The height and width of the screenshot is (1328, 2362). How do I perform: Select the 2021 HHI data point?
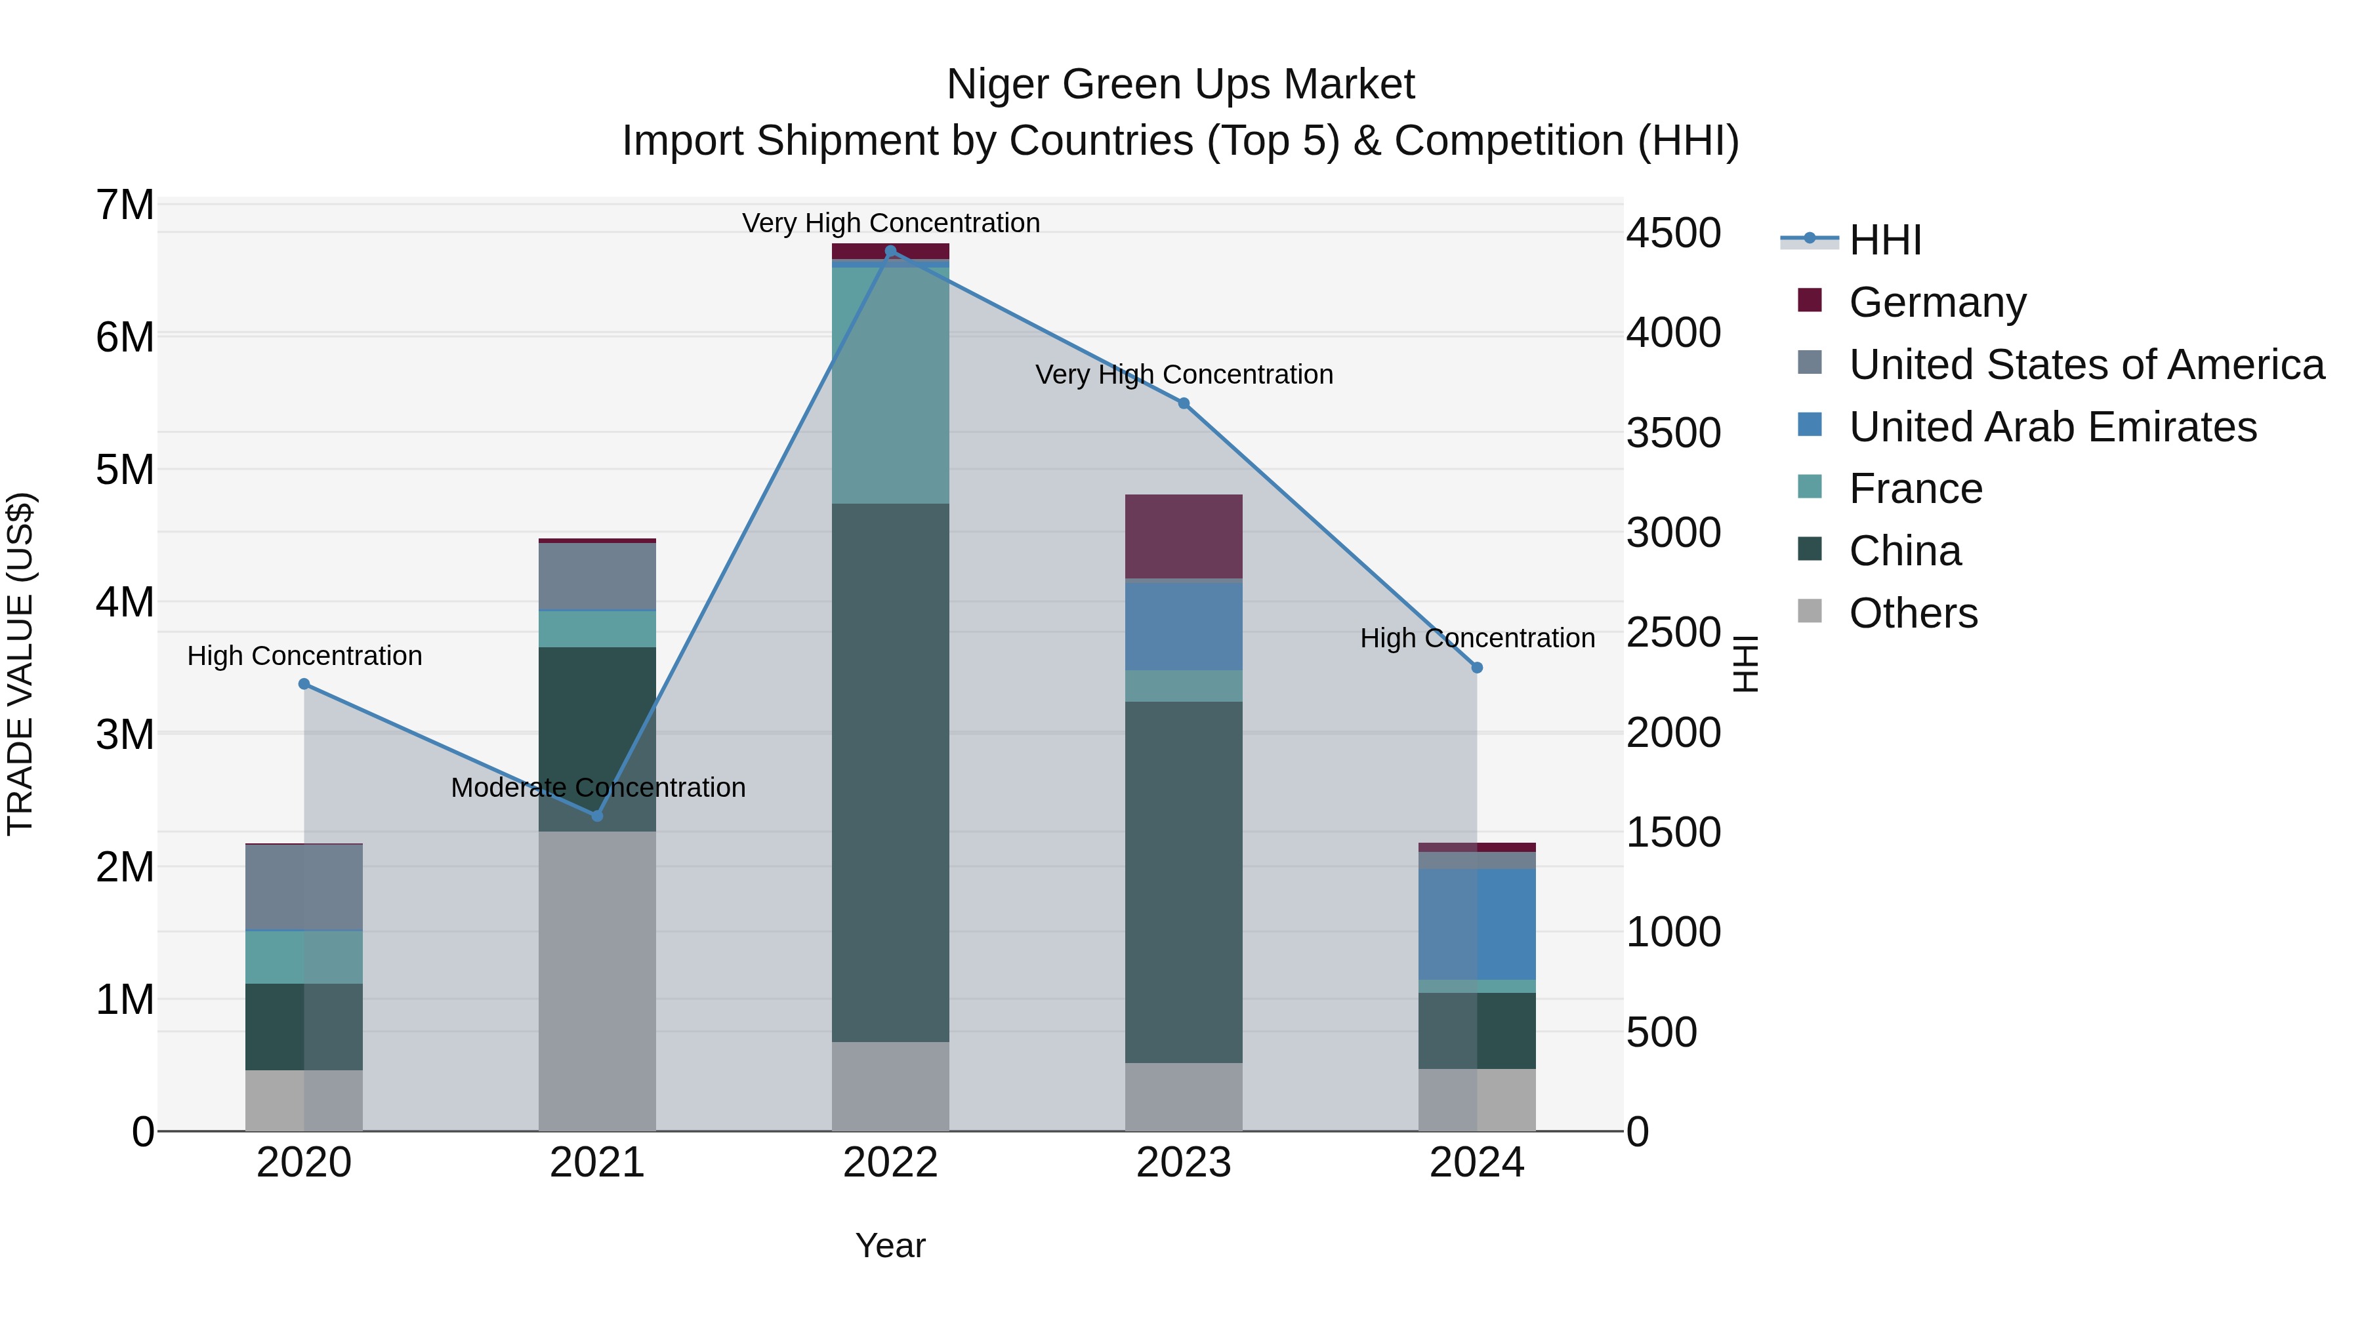[x=597, y=816]
